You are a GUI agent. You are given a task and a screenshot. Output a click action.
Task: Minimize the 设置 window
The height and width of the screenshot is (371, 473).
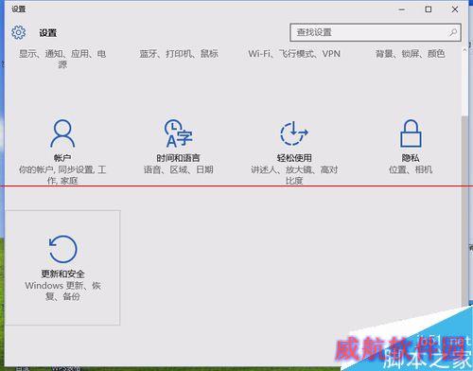click(x=402, y=9)
